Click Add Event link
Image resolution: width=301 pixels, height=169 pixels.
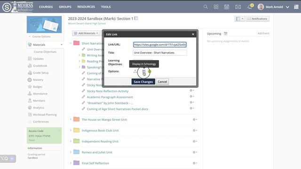click(263, 33)
